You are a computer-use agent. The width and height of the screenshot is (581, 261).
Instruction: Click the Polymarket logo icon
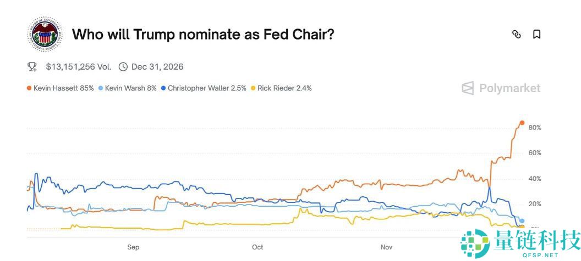point(468,88)
